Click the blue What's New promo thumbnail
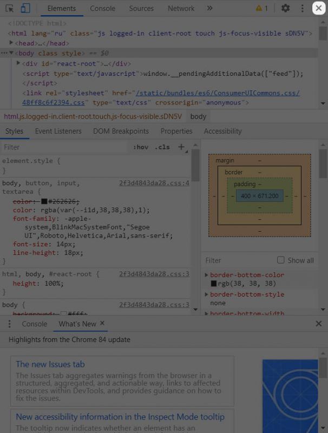 [290, 396]
